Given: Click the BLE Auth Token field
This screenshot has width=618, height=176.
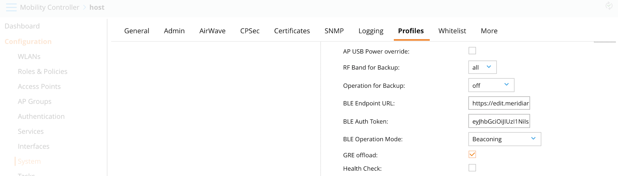Looking at the screenshot, I should (x=499, y=121).
